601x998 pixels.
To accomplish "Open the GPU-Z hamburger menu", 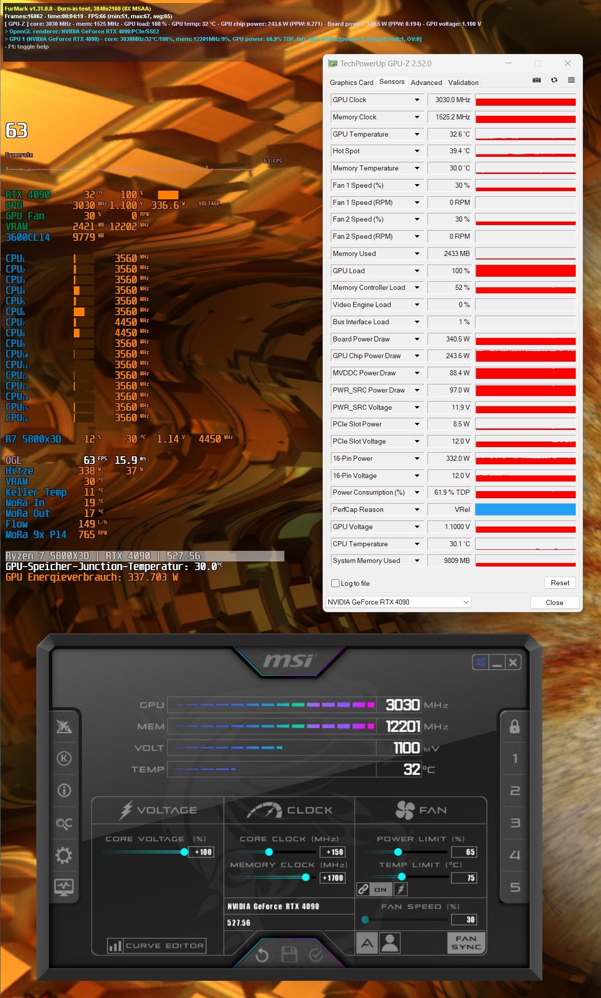I will 571,80.
